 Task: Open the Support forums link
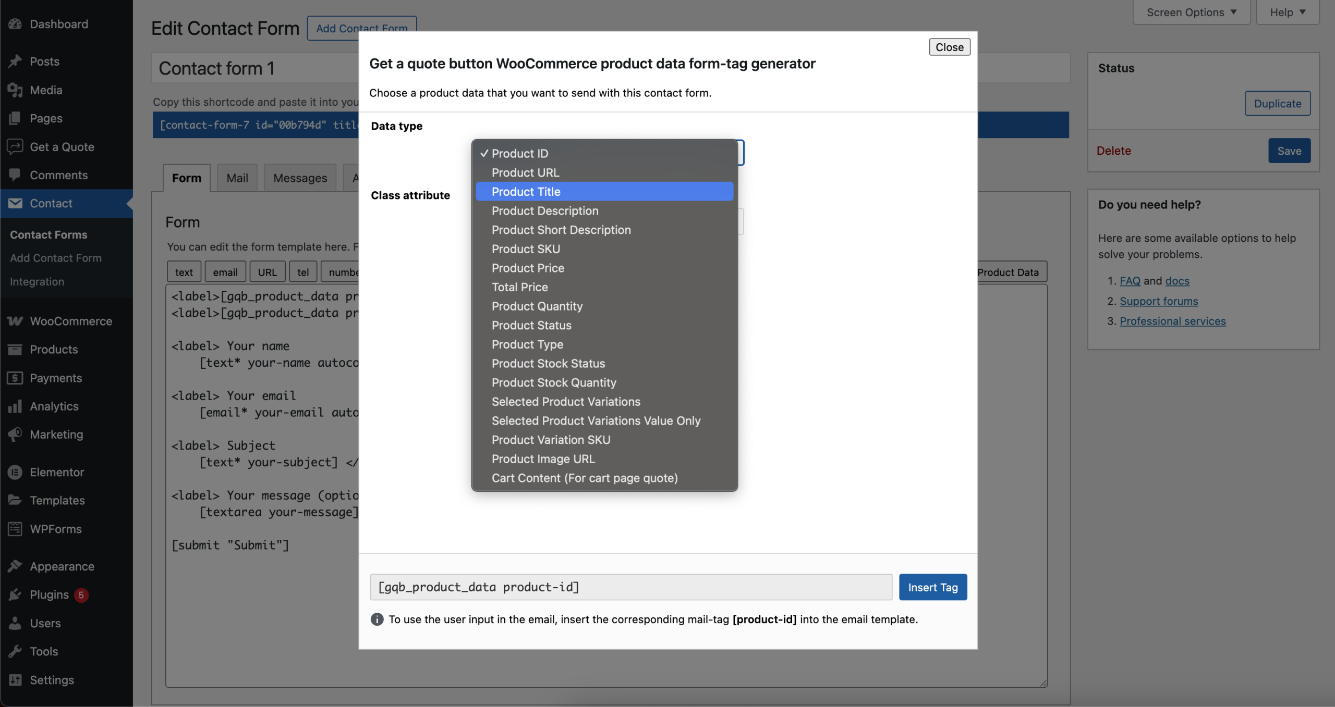point(1159,301)
